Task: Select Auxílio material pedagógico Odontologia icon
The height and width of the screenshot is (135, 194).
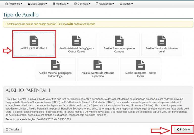Action: tap(55, 65)
